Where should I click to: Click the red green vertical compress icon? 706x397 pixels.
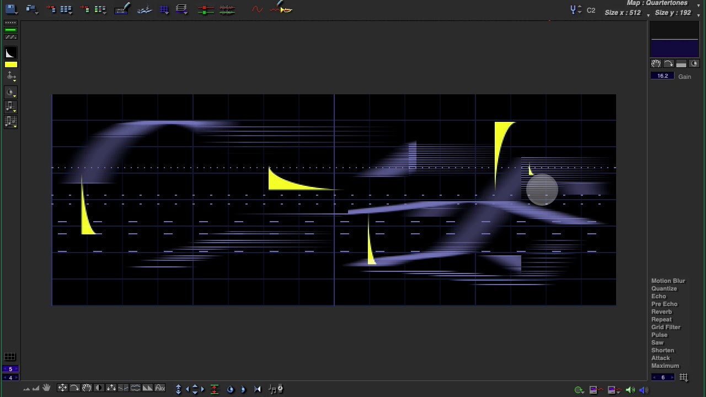pyautogui.click(x=215, y=389)
